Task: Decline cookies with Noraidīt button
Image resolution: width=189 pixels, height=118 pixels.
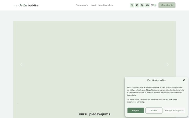Action: pyautogui.click(x=154, y=110)
